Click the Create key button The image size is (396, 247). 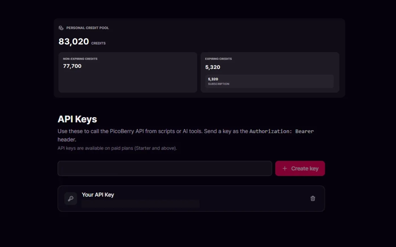click(x=300, y=169)
